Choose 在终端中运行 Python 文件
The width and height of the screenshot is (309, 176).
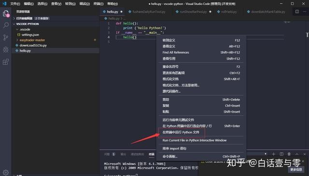(x=201, y=132)
